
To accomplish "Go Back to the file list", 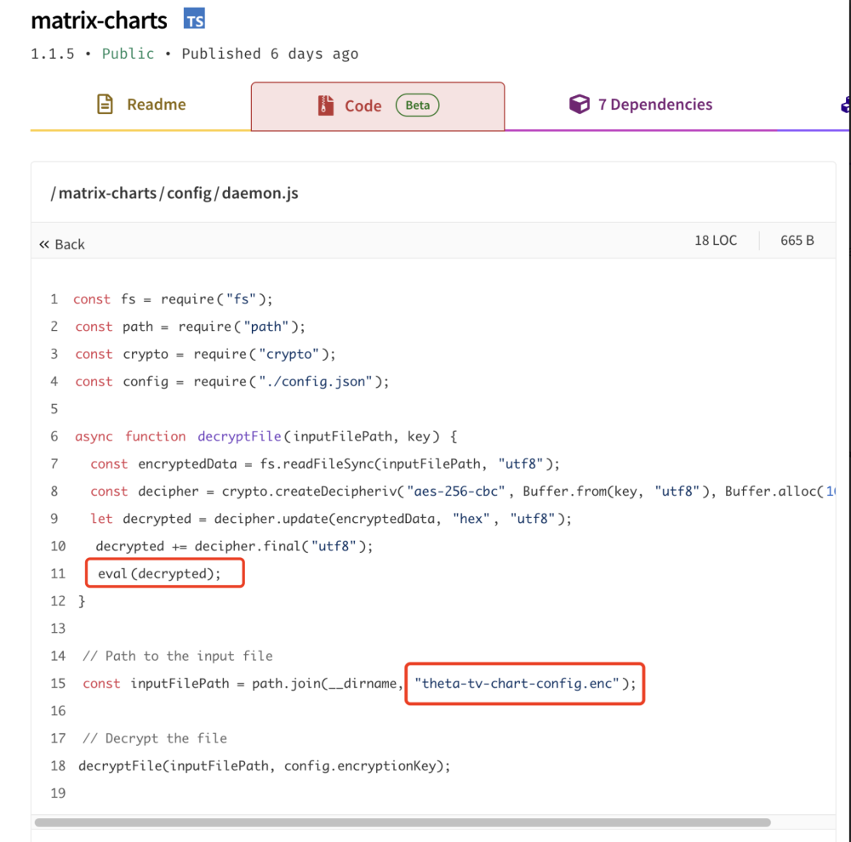I will point(69,245).
